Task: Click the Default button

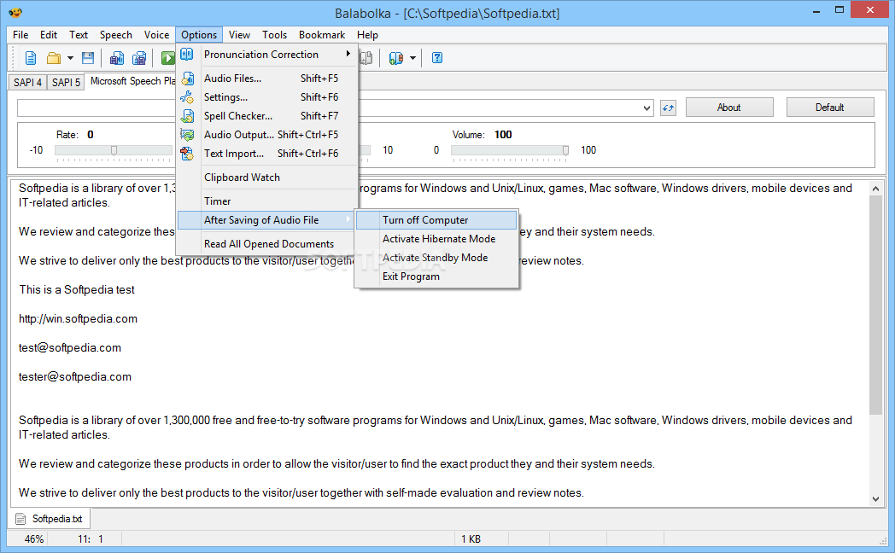Action: coord(829,108)
